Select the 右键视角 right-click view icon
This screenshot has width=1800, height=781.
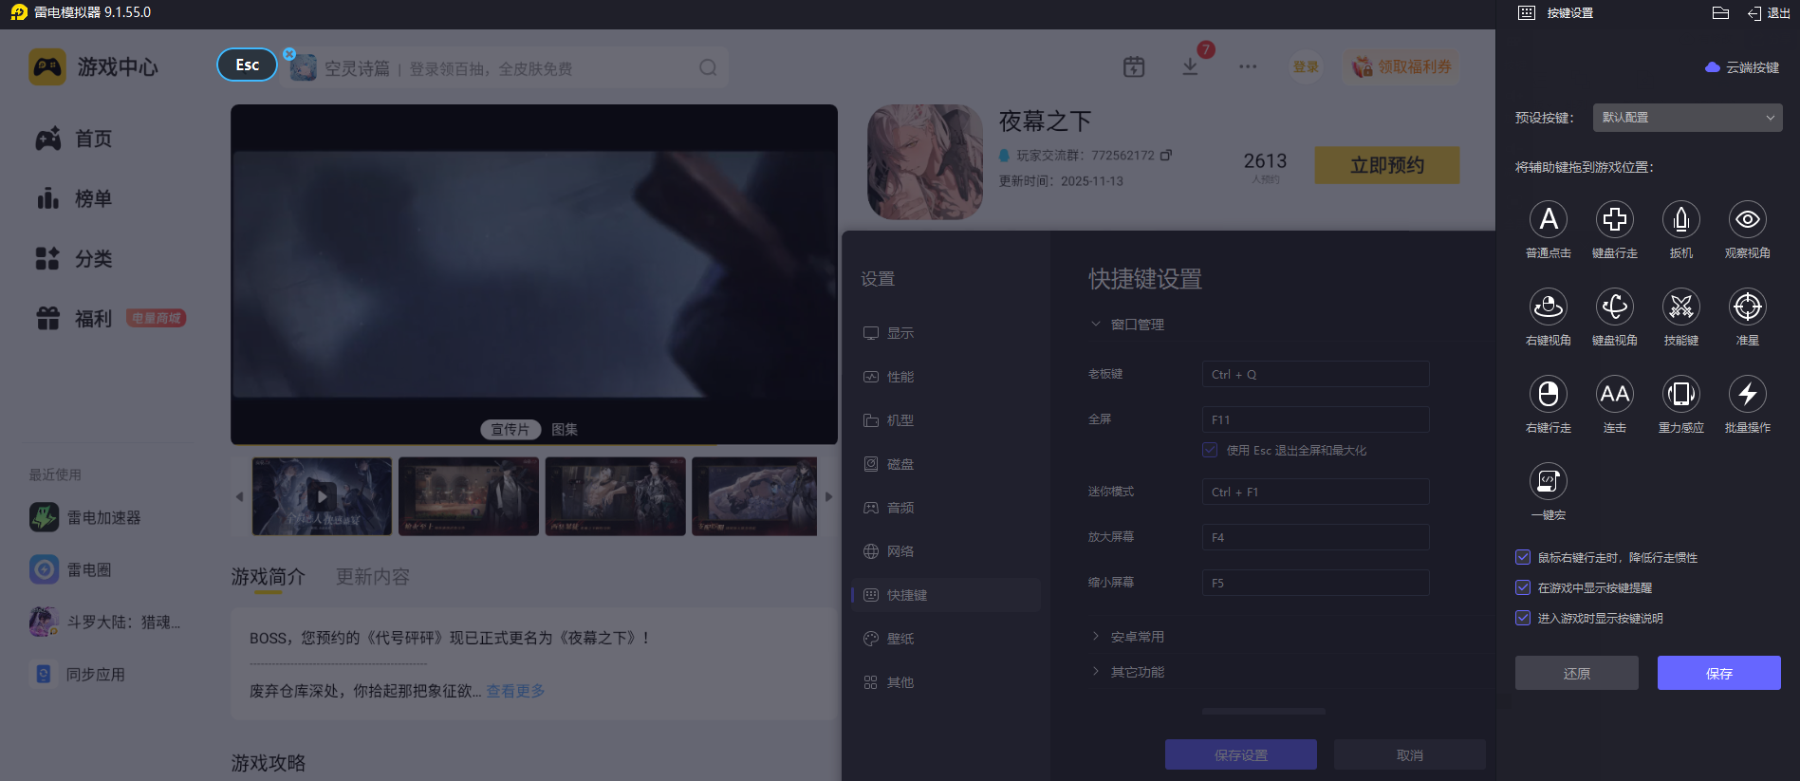1548,307
